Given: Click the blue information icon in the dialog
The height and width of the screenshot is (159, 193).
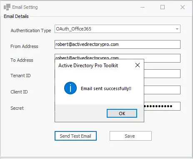Looking at the screenshot, I should [x=70, y=88].
